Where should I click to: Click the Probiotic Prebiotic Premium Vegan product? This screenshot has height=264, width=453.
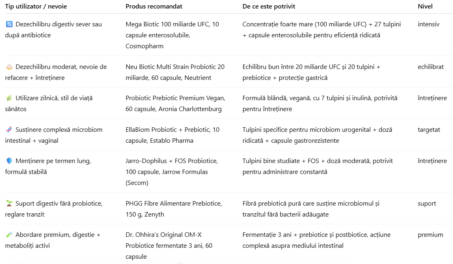175,103
